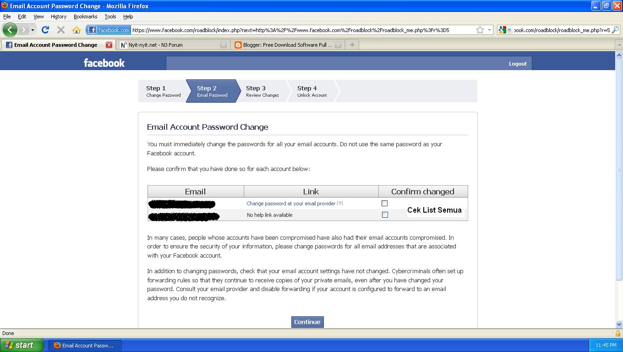
Task: Click the search magnifier icon
Action: click(615, 30)
